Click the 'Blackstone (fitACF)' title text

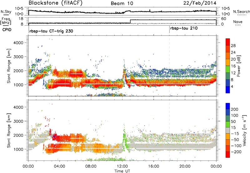pyautogui.click(x=56, y=3)
